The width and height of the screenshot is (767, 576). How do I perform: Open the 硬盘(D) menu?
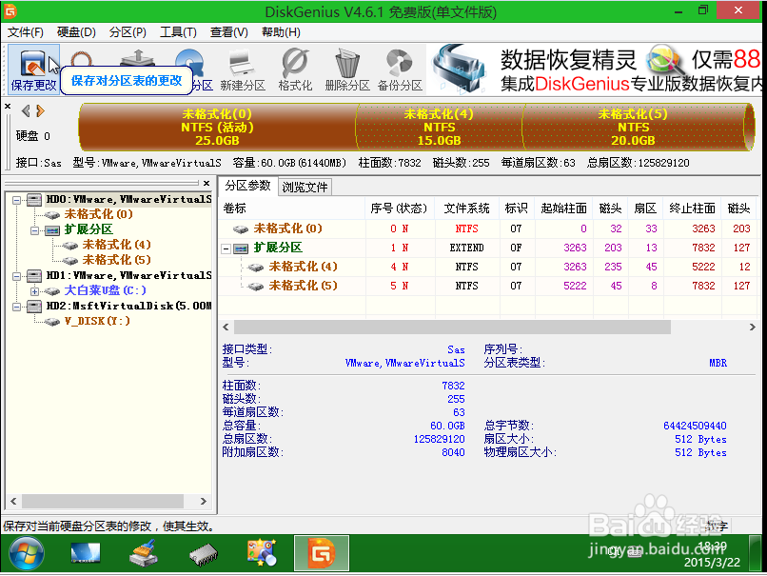[x=76, y=32]
